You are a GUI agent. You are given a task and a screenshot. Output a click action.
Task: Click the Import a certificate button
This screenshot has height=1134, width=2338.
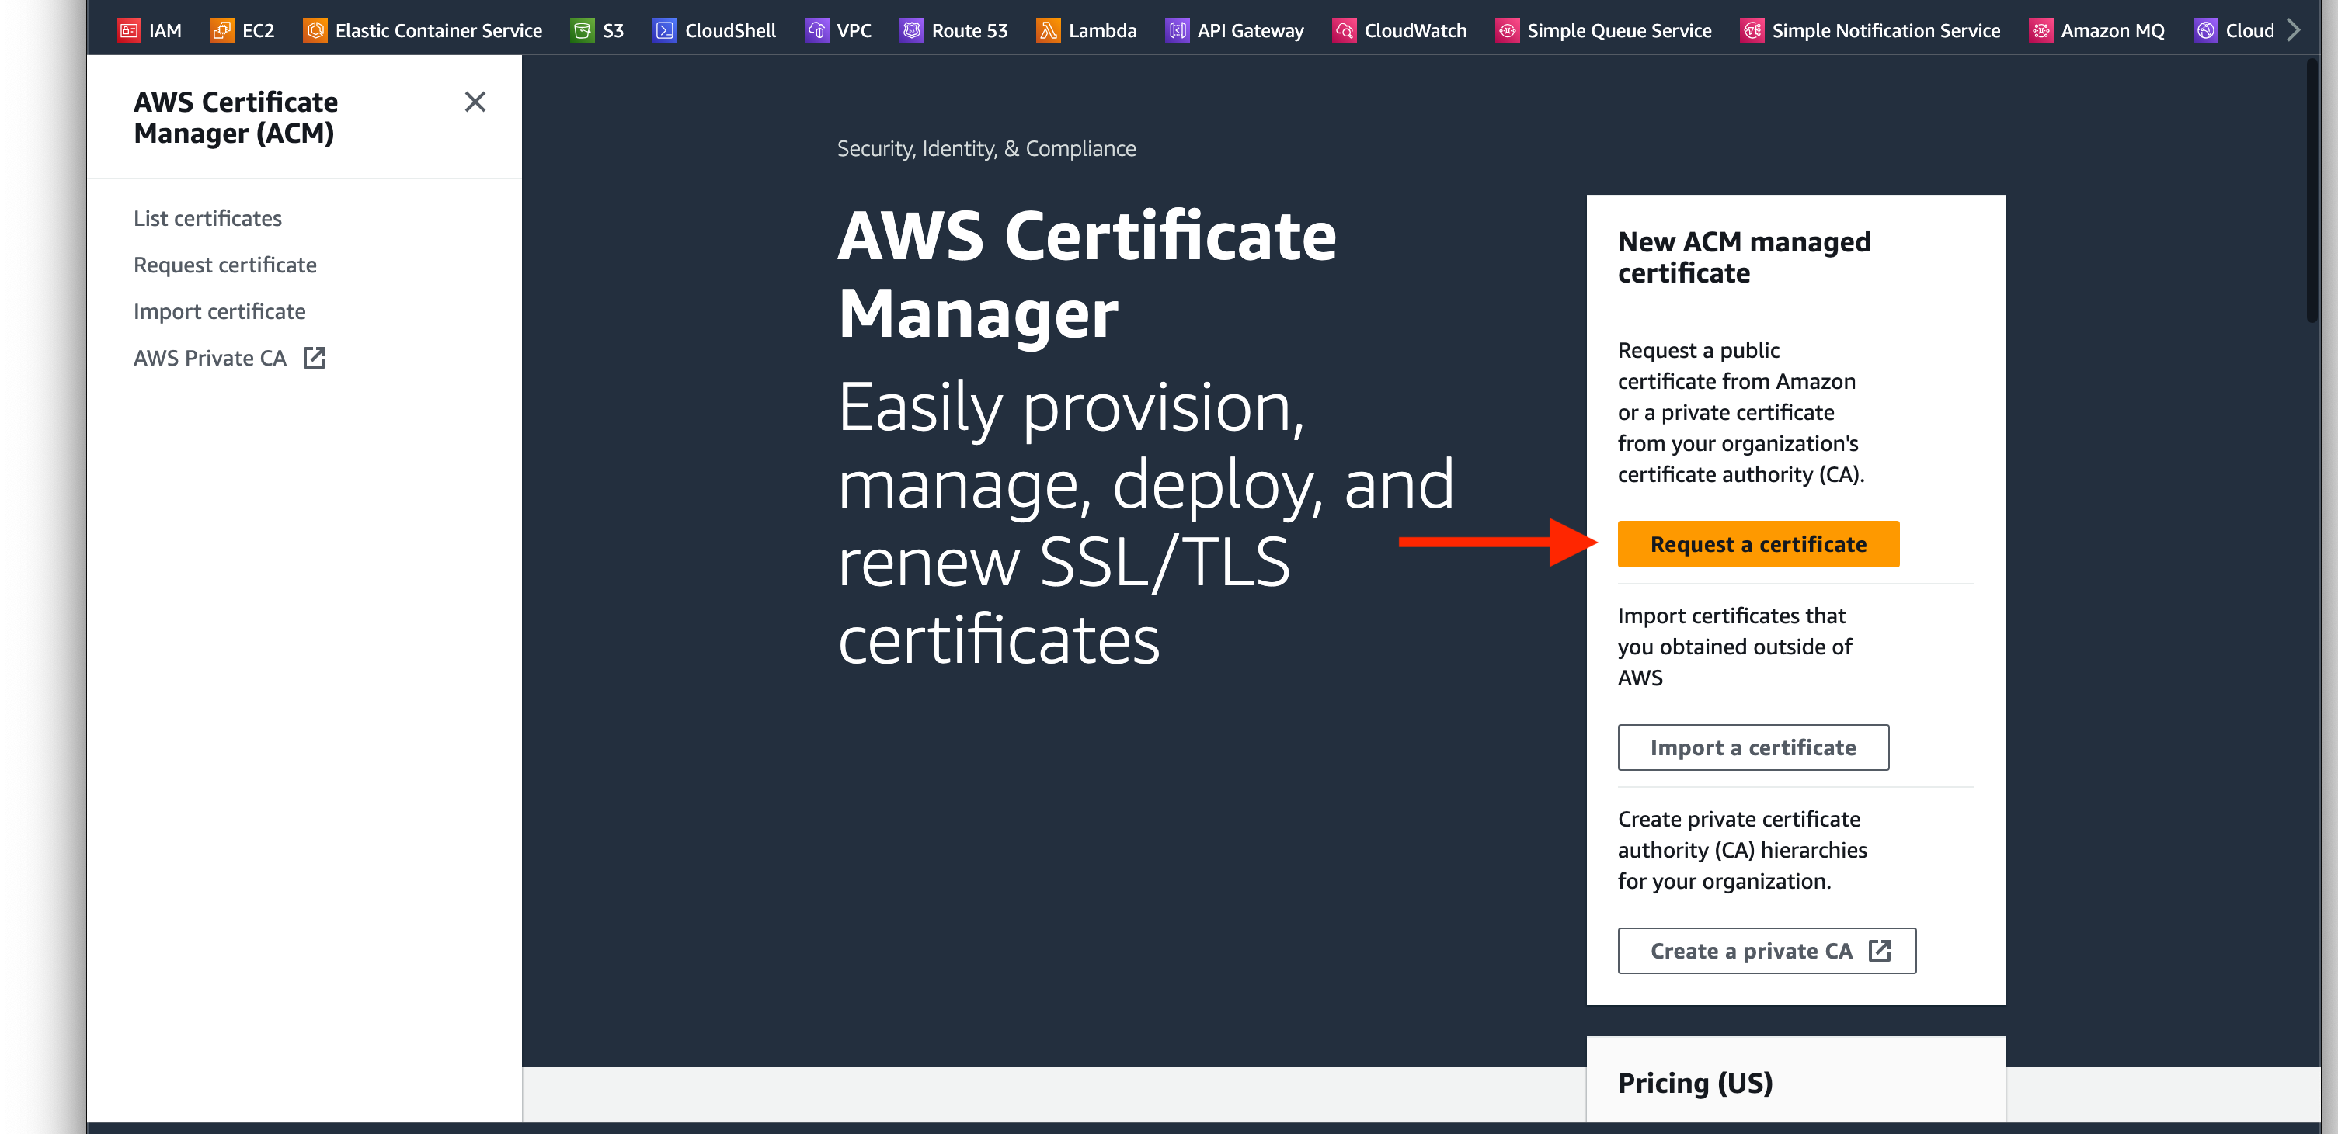tap(1752, 747)
